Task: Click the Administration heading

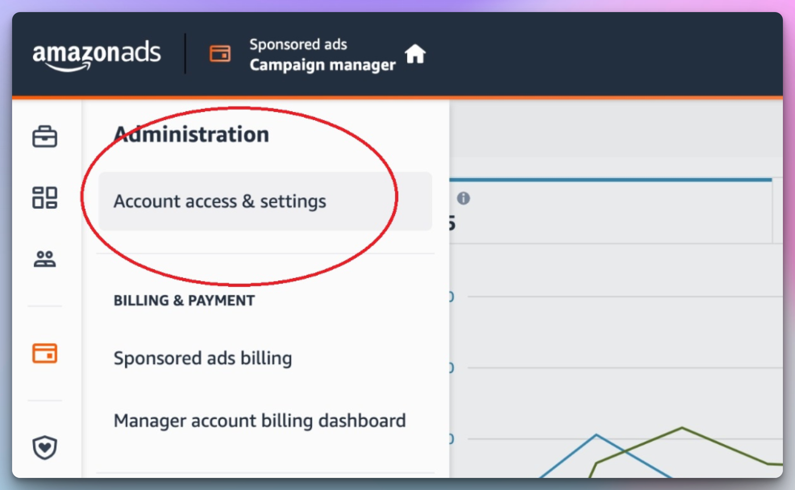Action: coord(191,134)
